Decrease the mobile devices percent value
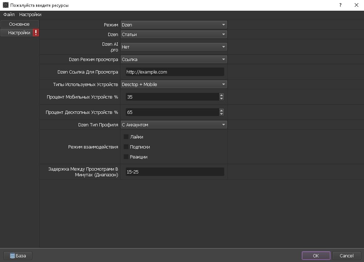364x262 pixels. (x=221, y=99)
